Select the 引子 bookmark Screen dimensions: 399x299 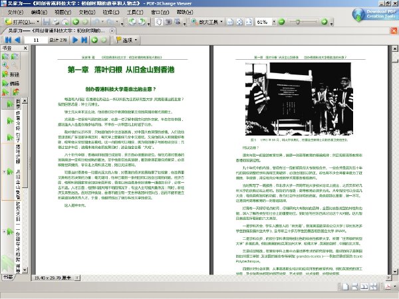tap(18, 138)
